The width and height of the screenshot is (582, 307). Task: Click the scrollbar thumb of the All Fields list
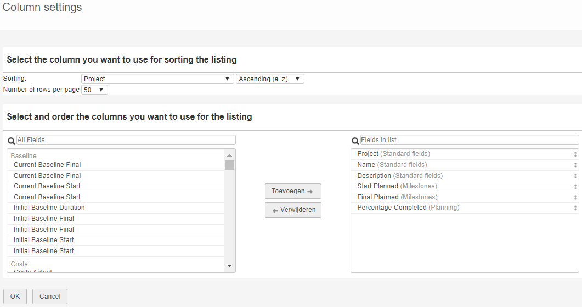pos(229,165)
